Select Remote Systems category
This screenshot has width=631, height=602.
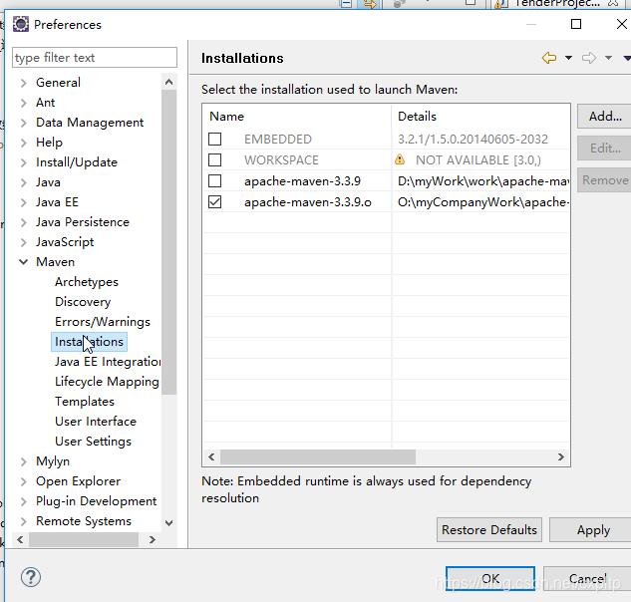pyautogui.click(x=84, y=521)
